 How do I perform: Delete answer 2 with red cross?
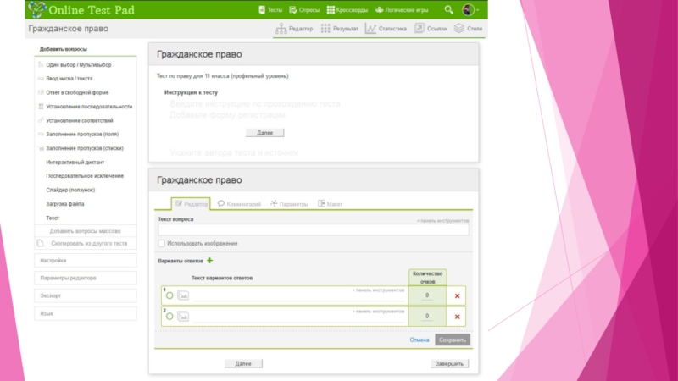pos(457,317)
